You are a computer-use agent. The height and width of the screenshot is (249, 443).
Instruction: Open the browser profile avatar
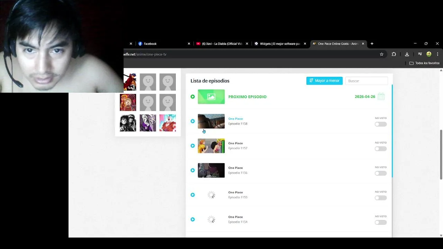[x=429, y=54]
